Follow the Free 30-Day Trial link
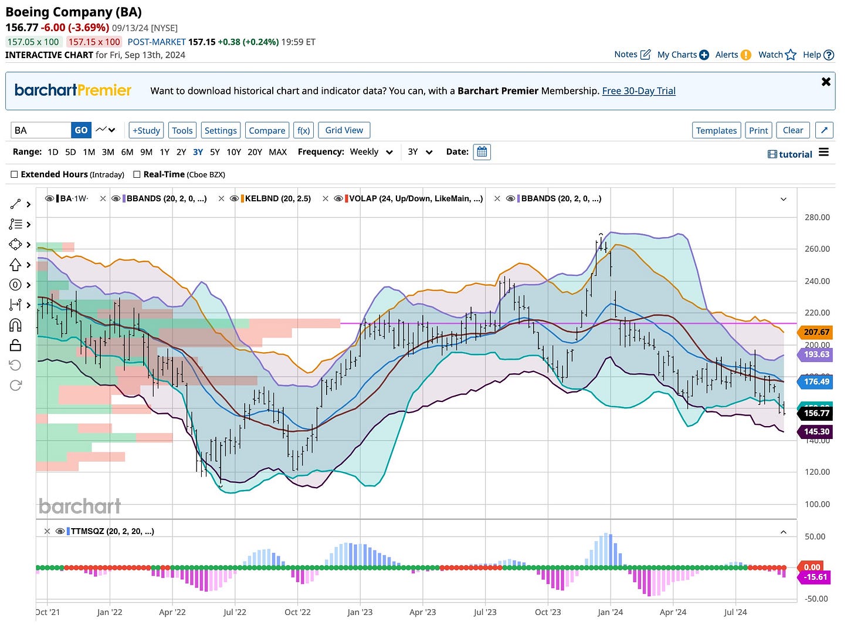 [639, 91]
